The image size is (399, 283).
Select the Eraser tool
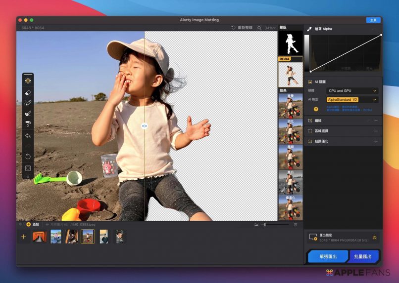point(28,92)
